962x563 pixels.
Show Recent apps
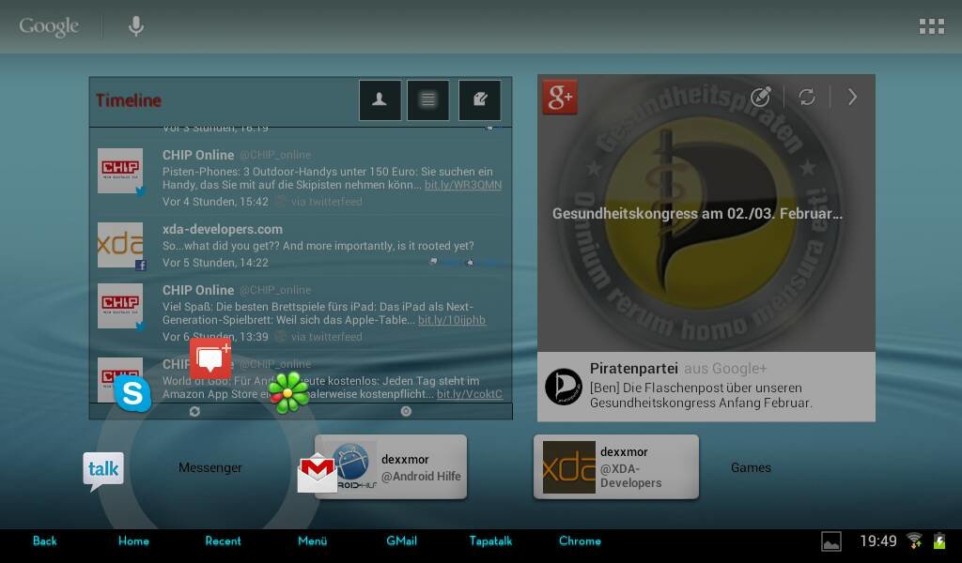pos(223,540)
